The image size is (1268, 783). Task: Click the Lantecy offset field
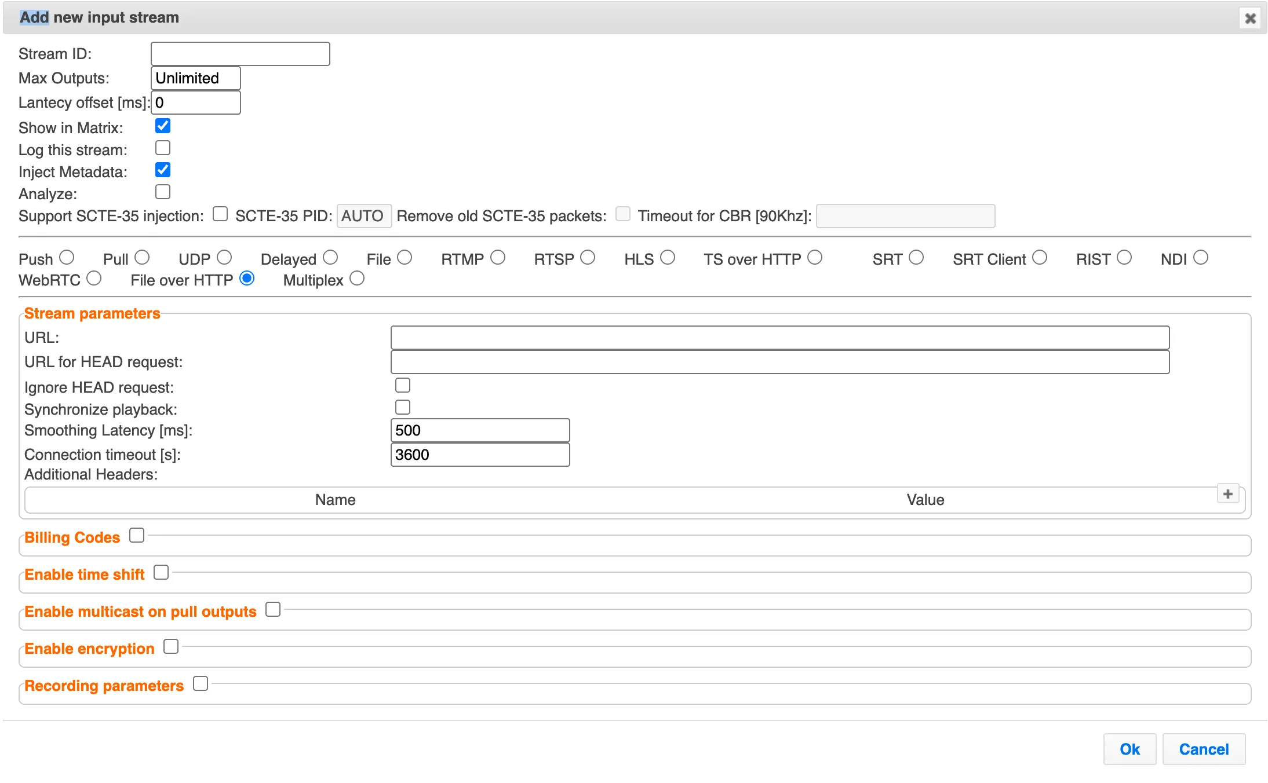tap(196, 103)
